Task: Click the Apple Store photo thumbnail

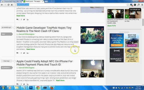Action: (92, 68)
